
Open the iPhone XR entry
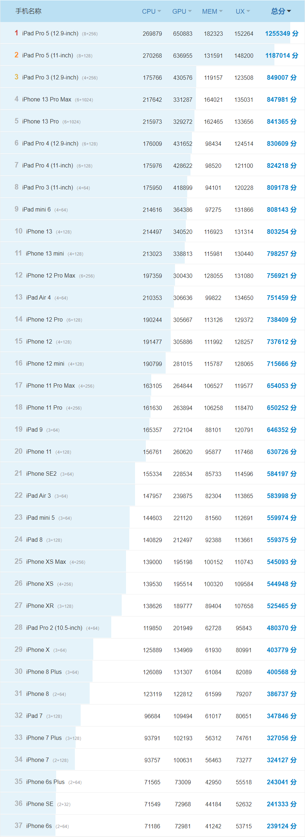click(x=40, y=606)
